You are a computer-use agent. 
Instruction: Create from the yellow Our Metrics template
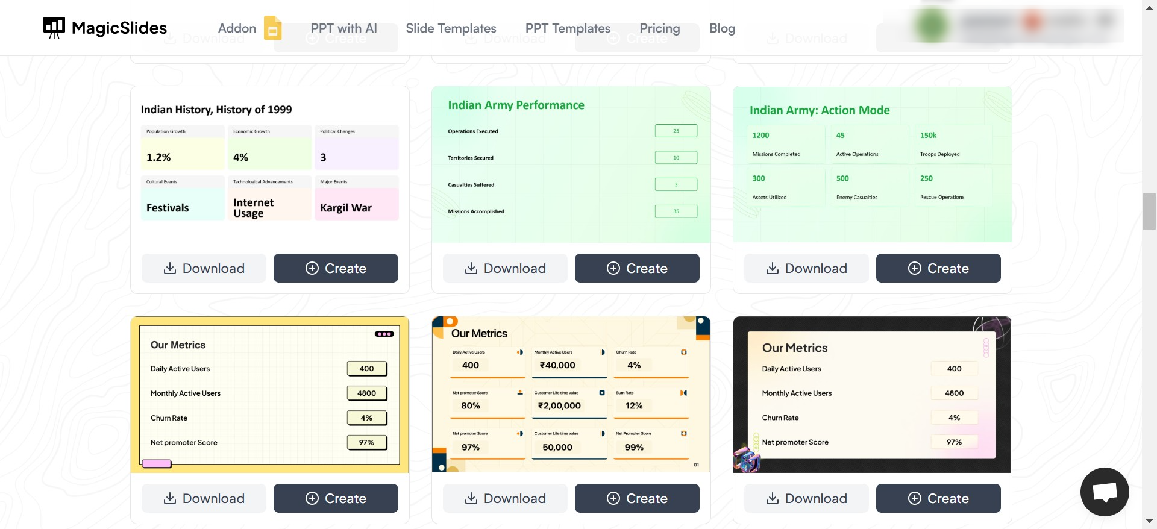tap(336, 498)
